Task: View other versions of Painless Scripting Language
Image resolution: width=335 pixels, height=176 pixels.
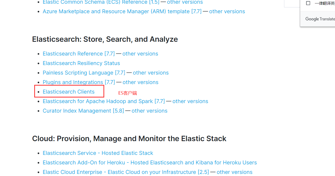Action: click(151, 73)
